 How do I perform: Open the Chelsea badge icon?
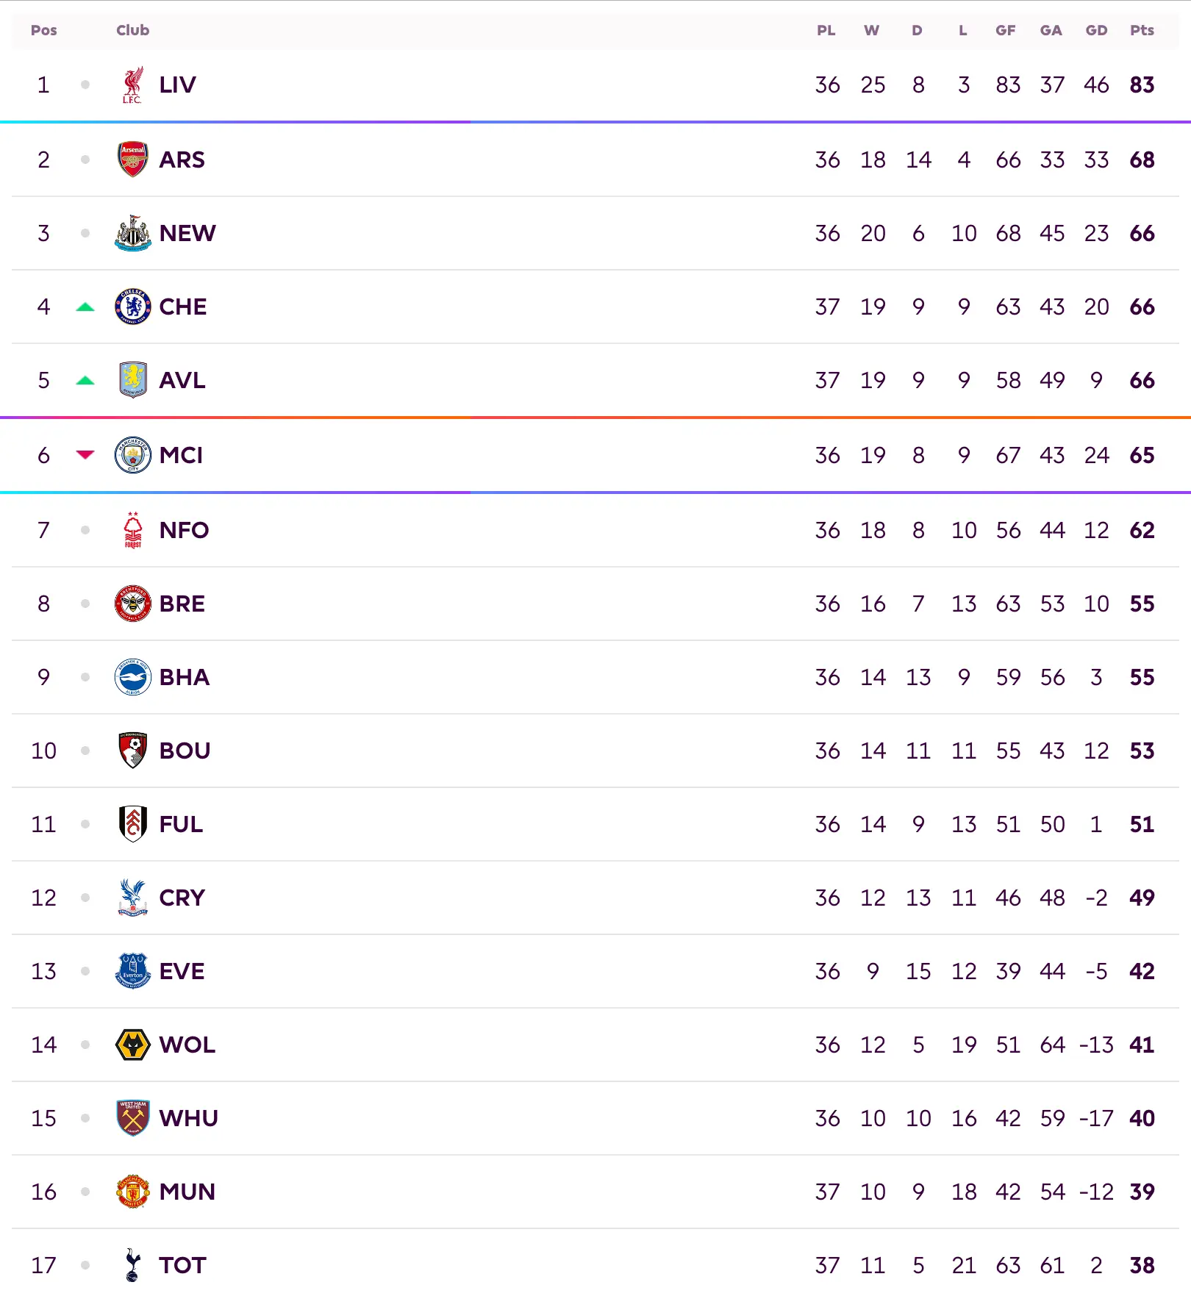133,307
